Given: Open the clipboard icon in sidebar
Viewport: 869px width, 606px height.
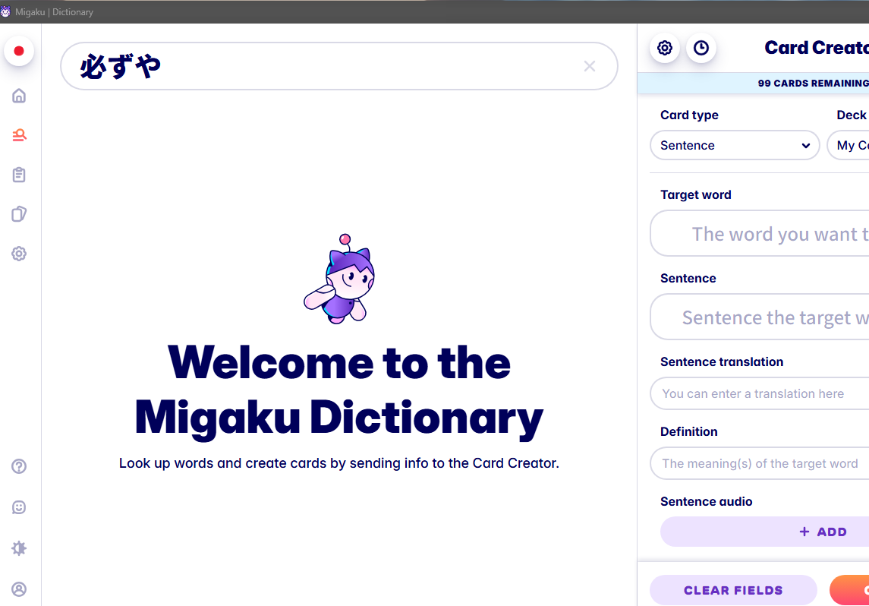Looking at the screenshot, I should pos(19,175).
